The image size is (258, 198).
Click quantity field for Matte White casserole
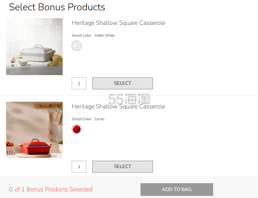(79, 83)
